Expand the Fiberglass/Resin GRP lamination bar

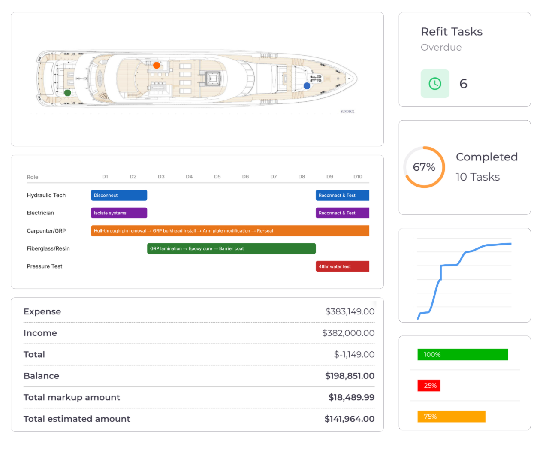pyautogui.click(x=231, y=248)
